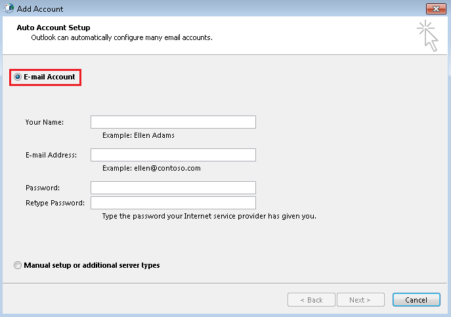Click into the E-mail Address field
This screenshot has height=317, width=451.
[173, 155]
